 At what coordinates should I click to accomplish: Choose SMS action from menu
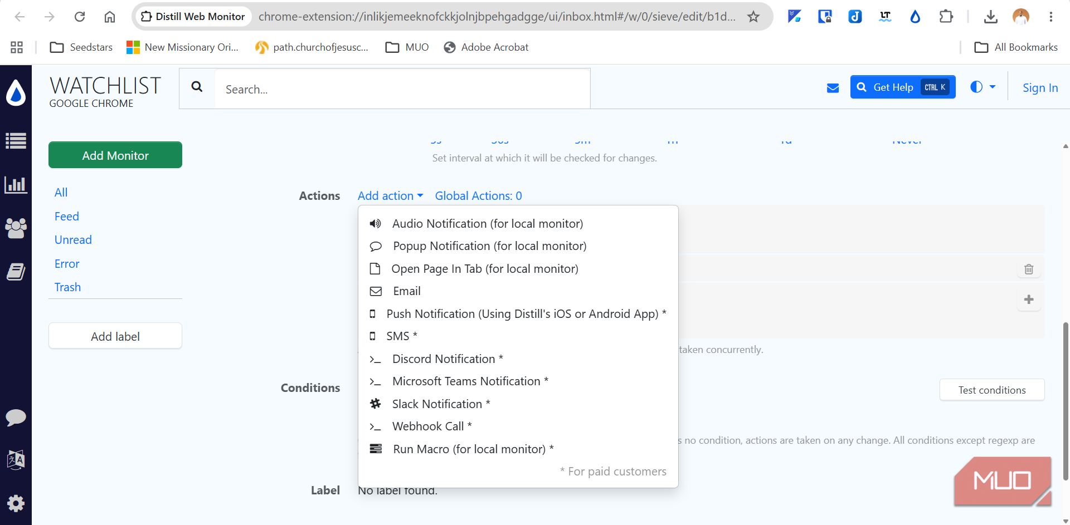coord(518,336)
